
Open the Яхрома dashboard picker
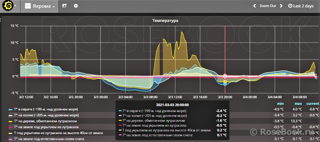(x=40, y=6)
